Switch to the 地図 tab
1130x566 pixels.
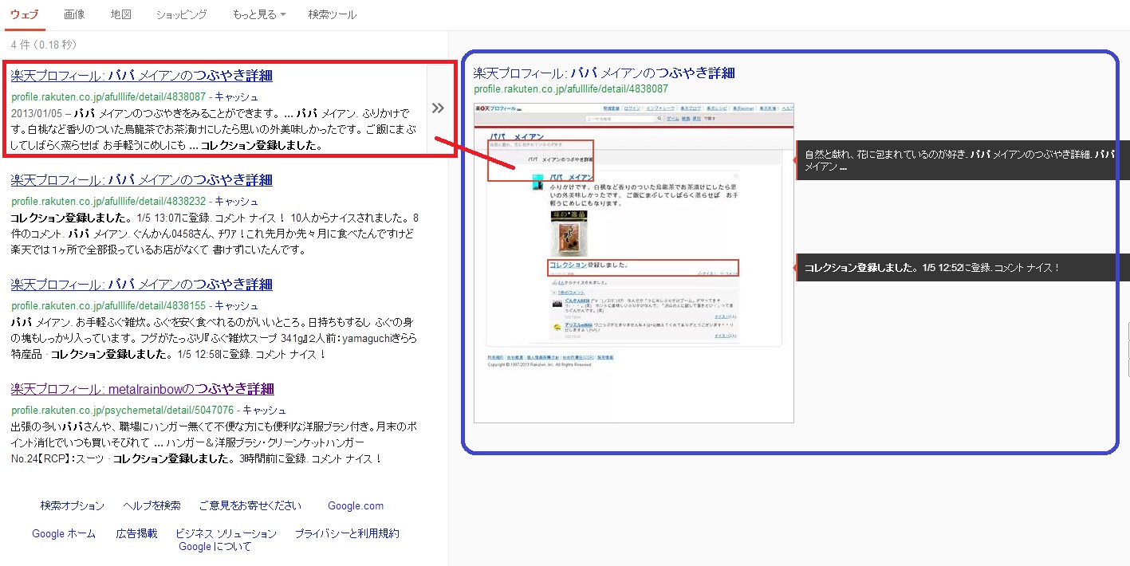pyautogui.click(x=120, y=14)
